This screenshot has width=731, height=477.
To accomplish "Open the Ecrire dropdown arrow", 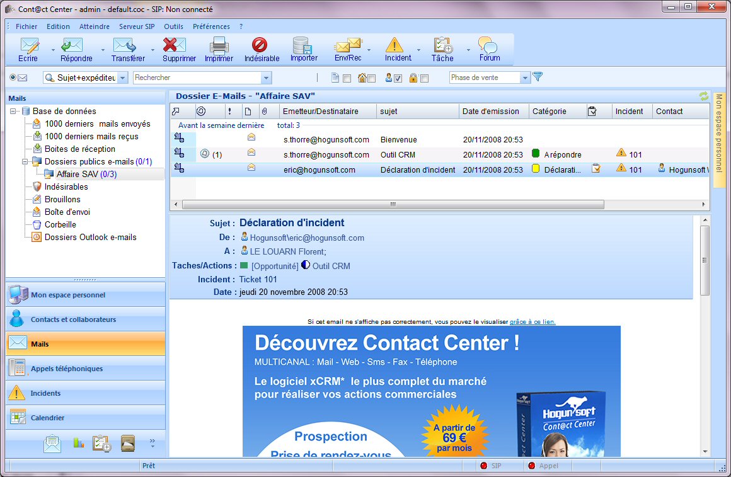I will [53, 50].
